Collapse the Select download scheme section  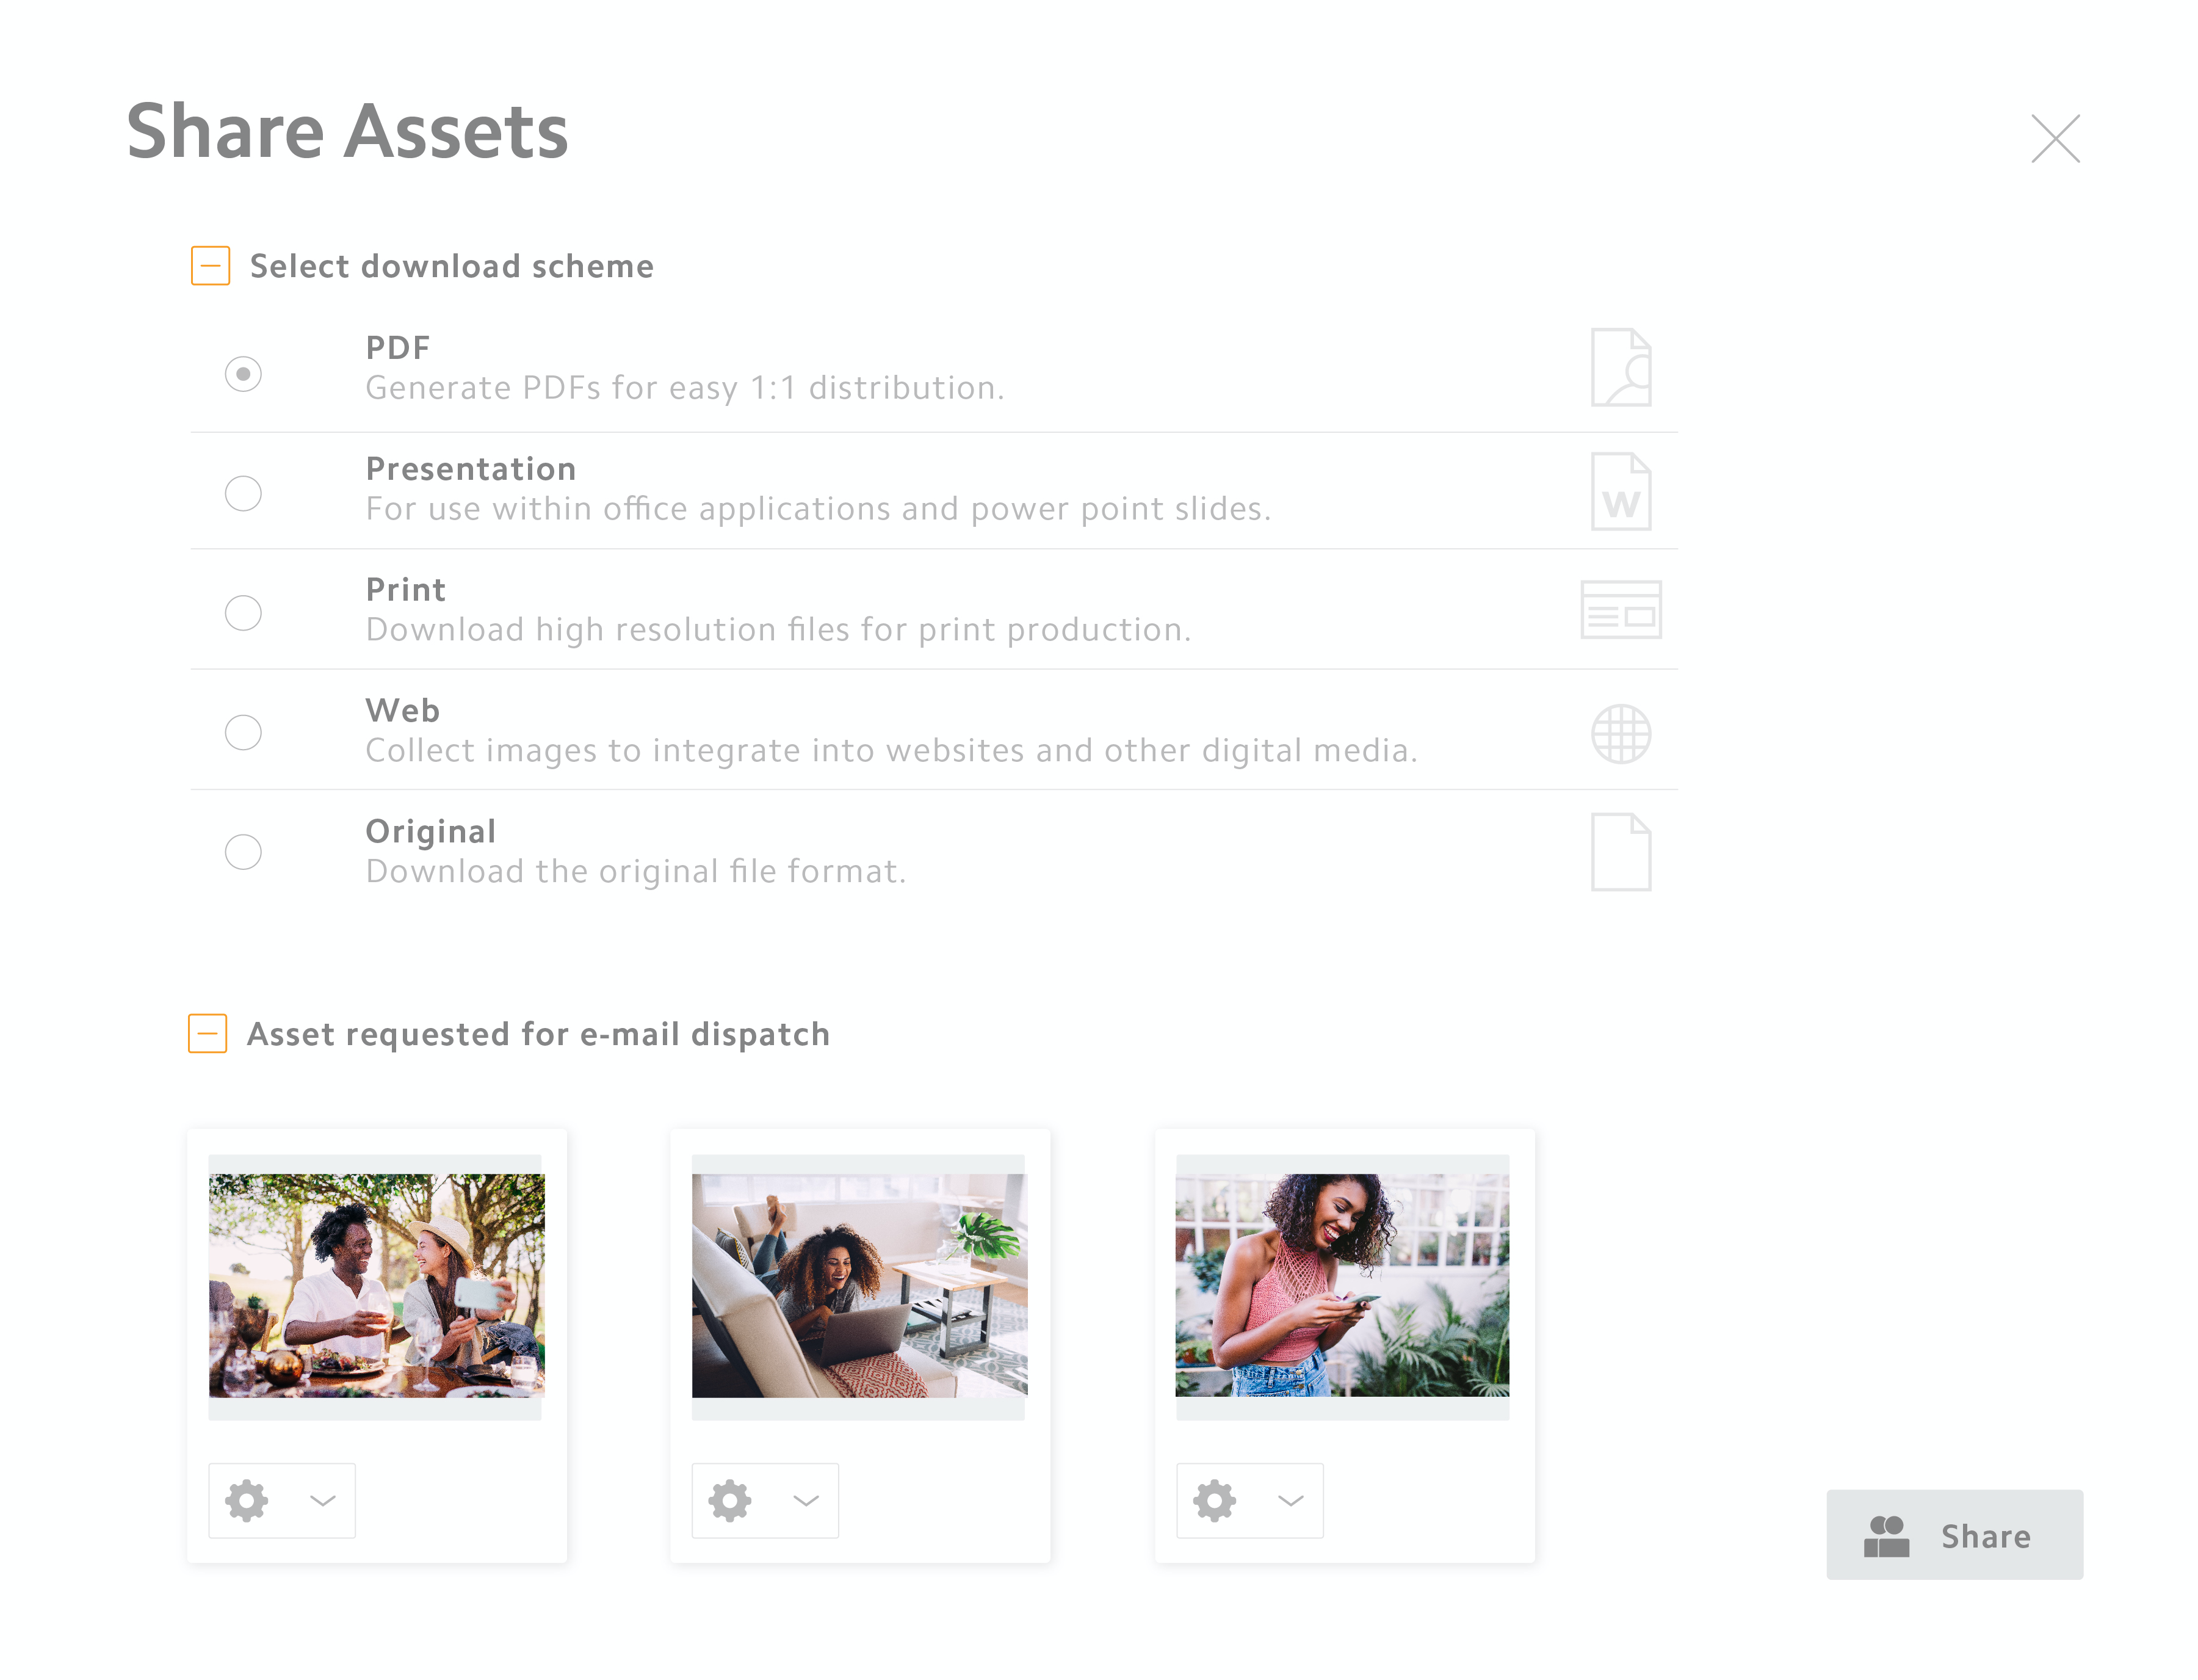click(210, 266)
